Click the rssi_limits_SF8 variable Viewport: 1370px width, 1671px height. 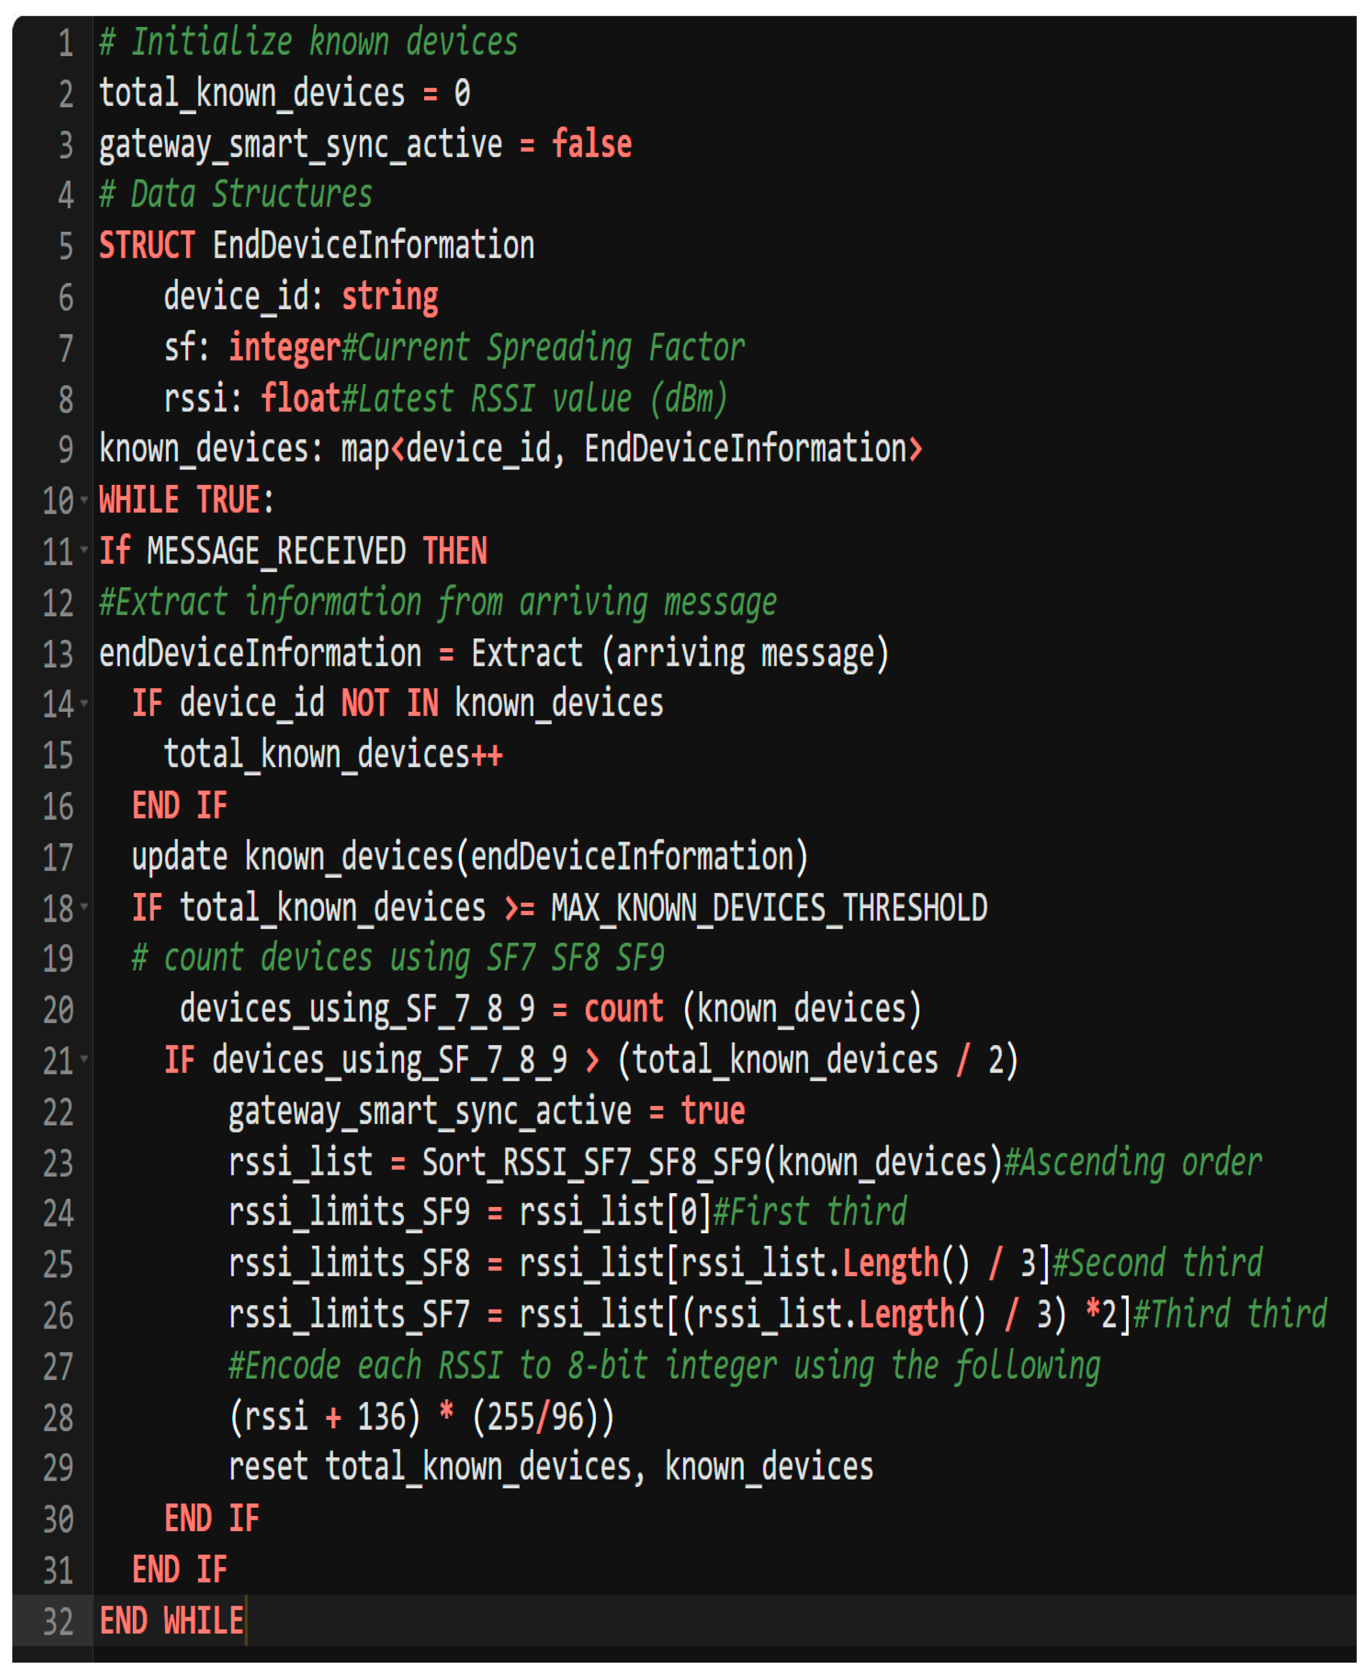pos(349,1263)
